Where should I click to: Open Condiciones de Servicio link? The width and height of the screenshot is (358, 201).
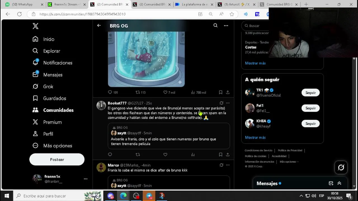tap(258, 150)
